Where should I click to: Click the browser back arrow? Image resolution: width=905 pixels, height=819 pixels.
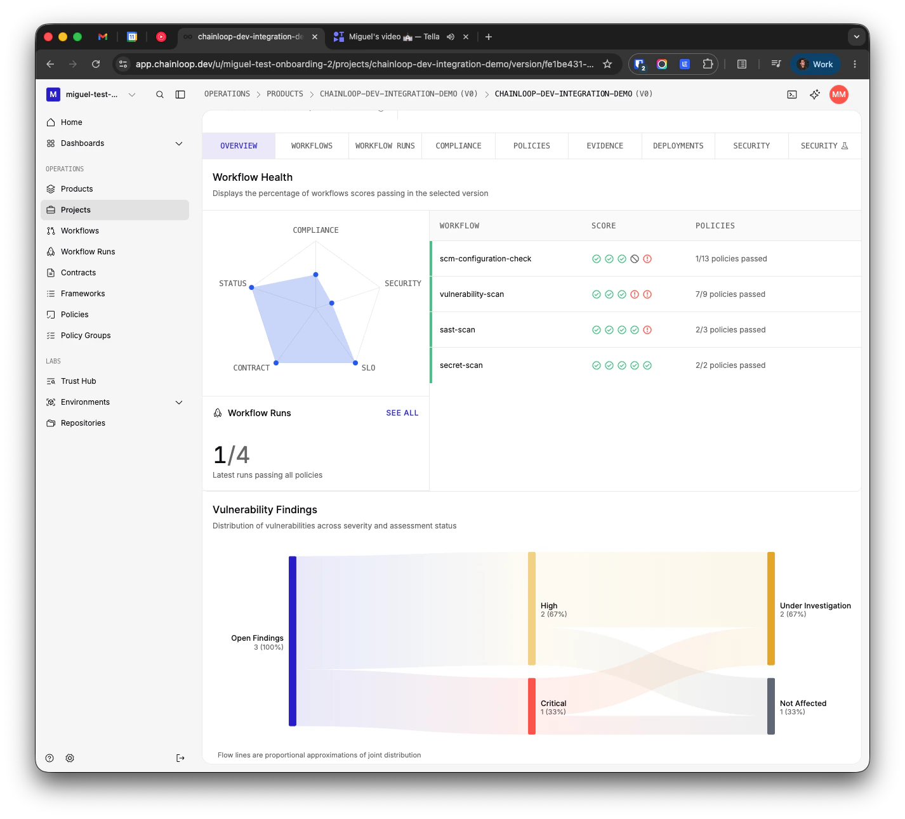pos(50,64)
